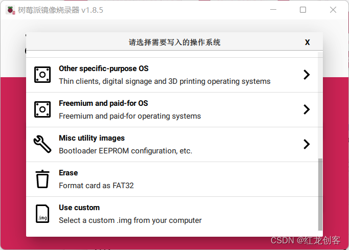The width and height of the screenshot is (349, 250).
Task: Click 'Format card as FAT32' text
Action: 96,186
